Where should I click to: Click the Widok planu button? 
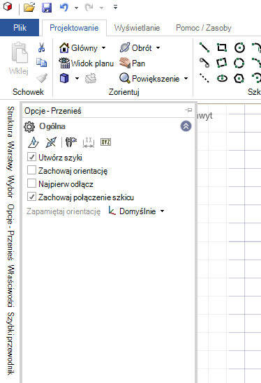pyautogui.click(x=87, y=63)
